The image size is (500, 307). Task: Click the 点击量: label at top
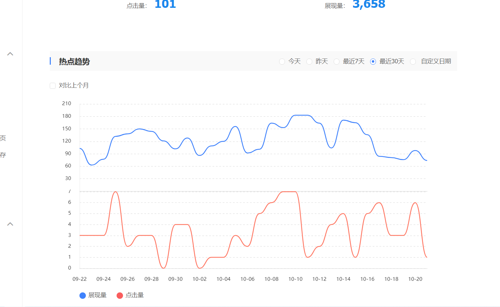point(137,6)
